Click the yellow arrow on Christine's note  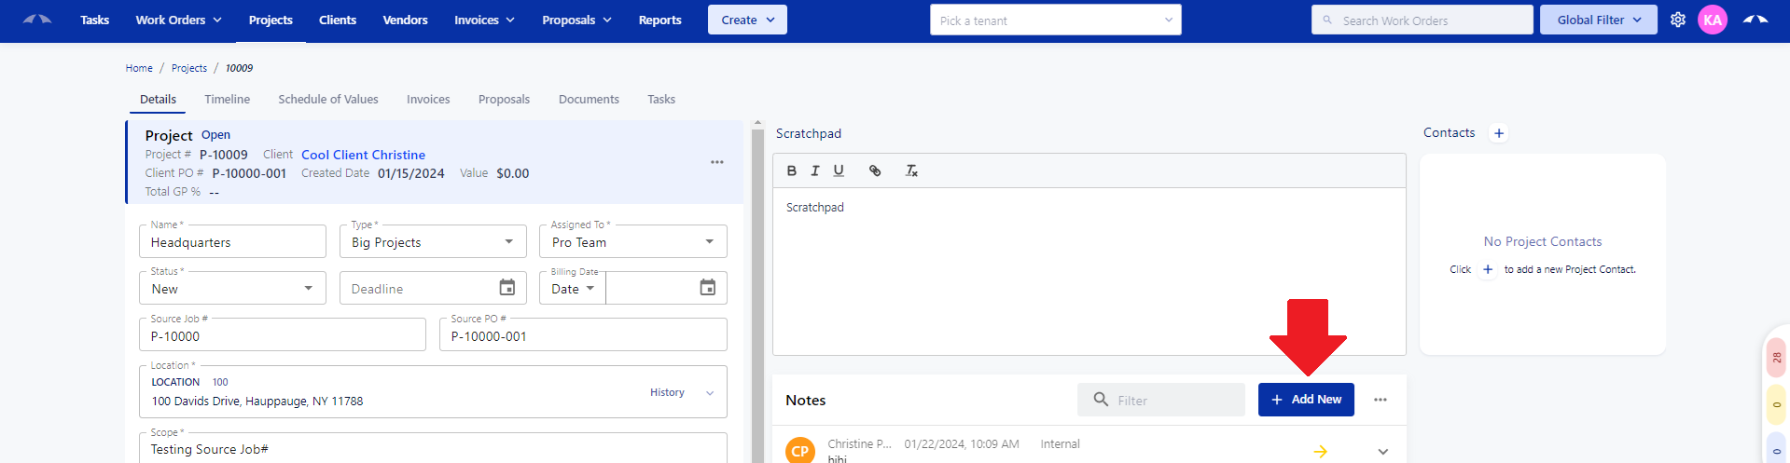tap(1321, 451)
